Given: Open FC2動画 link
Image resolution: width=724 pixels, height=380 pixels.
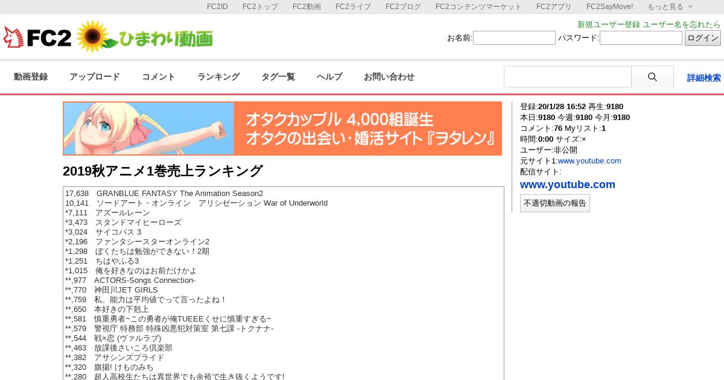Looking at the screenshot, I should pos(306,7).
